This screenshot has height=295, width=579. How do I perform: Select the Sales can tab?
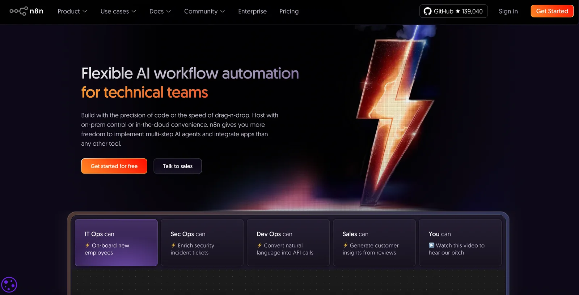coord(374,243)
